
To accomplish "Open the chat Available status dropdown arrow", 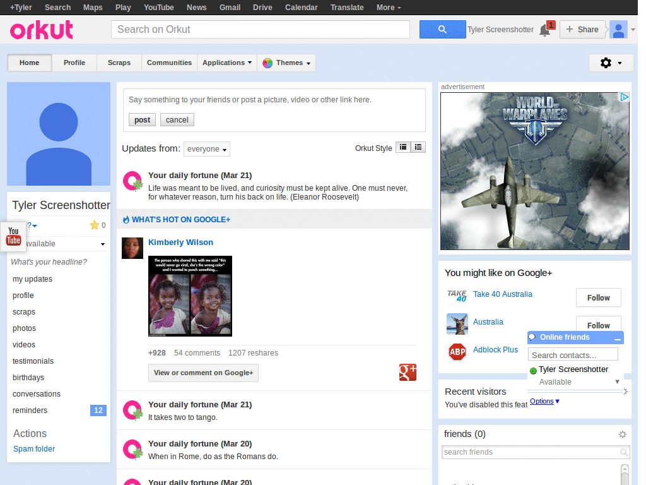I will (617, 382).
